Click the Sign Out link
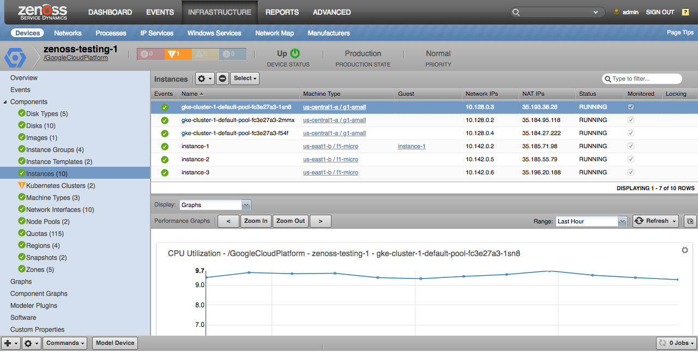Viewport: 698px width, 352px height. coord(660,12)
